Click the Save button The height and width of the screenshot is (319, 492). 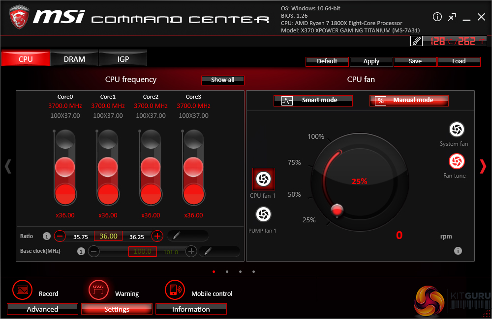415,61
